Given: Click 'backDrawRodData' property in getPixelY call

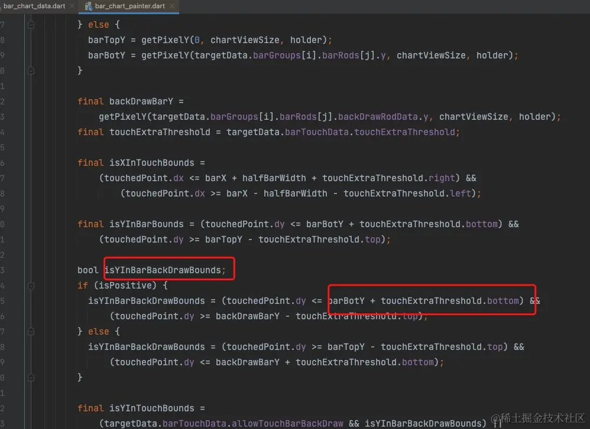Looking at the screenshot, I should pyautogui.click(x=378, y=117).
